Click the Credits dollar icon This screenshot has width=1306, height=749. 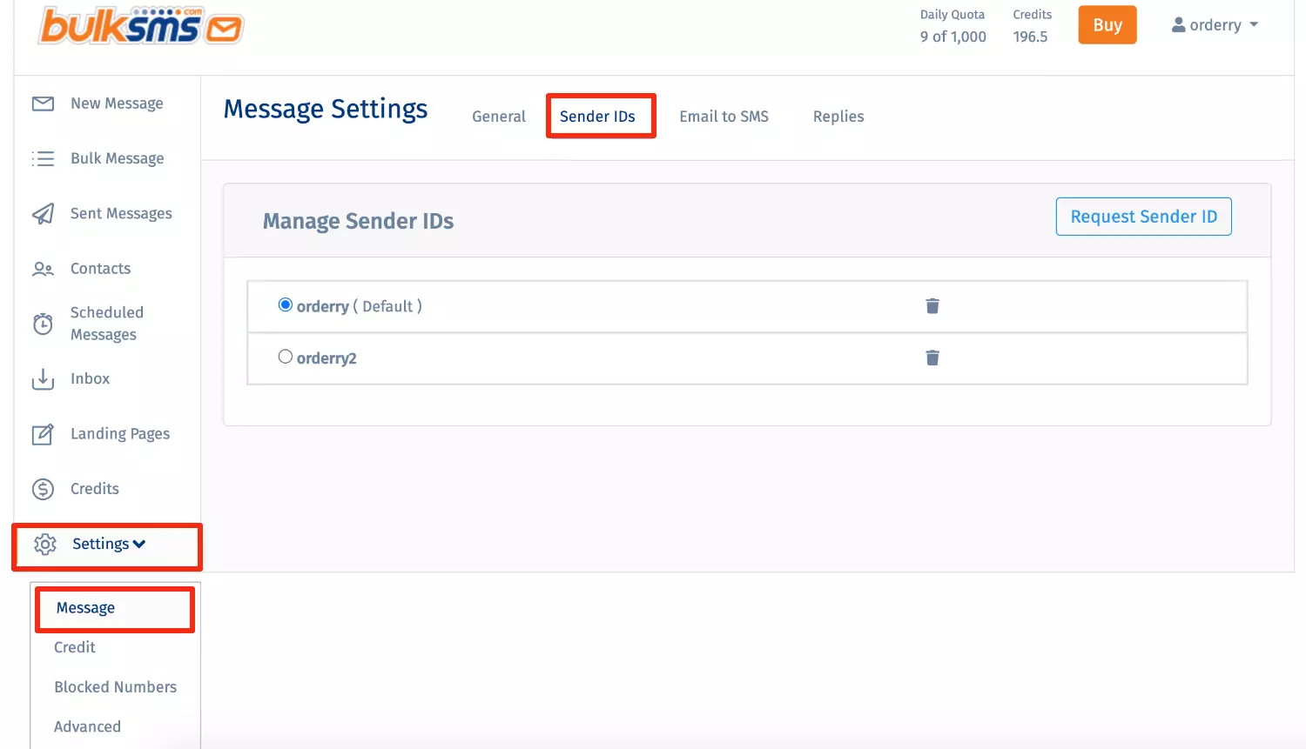click(x=43, y=489)
